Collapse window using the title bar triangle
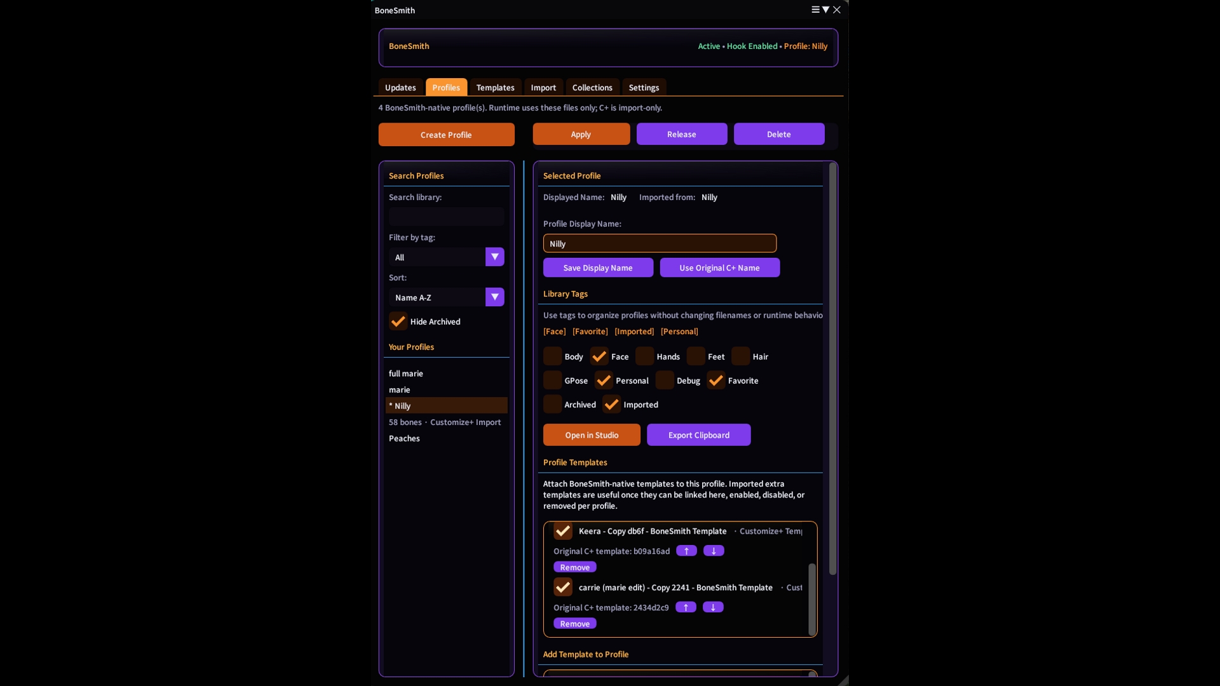 click(825, 10)
